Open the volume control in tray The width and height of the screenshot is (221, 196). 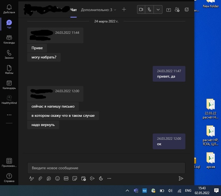tap(170, 191)
